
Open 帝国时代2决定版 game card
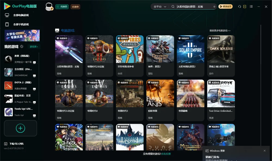pos(99,56)
